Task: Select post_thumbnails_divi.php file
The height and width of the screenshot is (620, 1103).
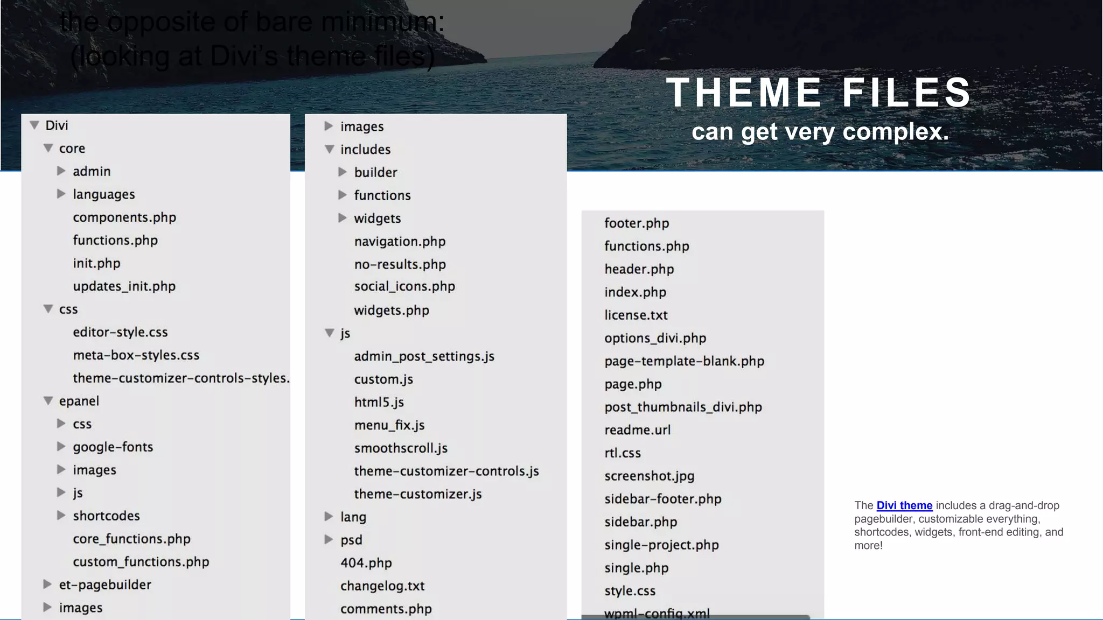Action: [683, 407]
